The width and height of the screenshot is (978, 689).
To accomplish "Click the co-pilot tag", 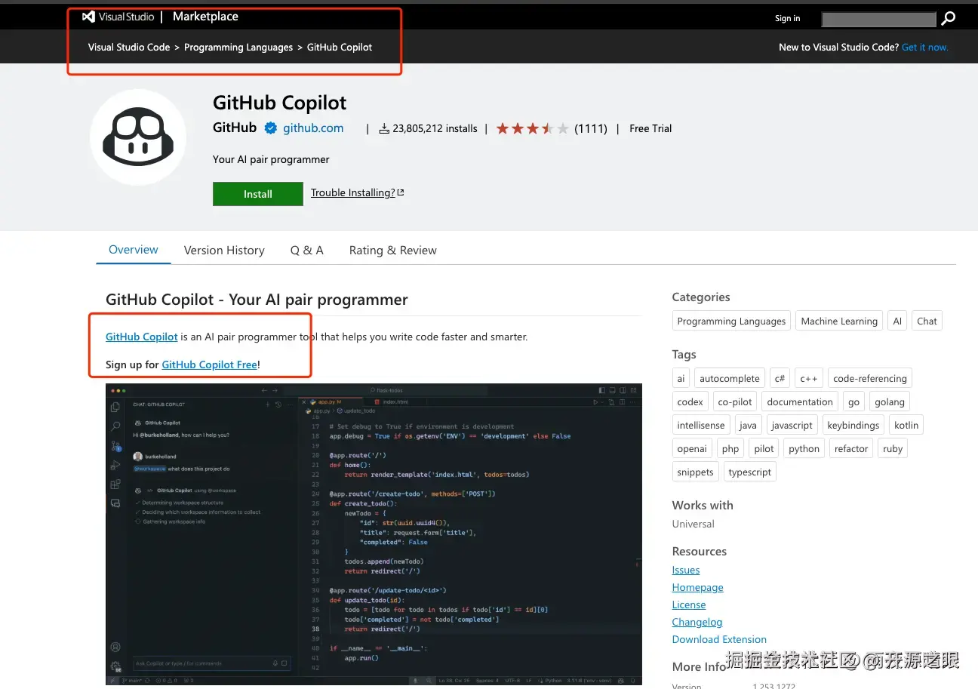I will point(735,401).
